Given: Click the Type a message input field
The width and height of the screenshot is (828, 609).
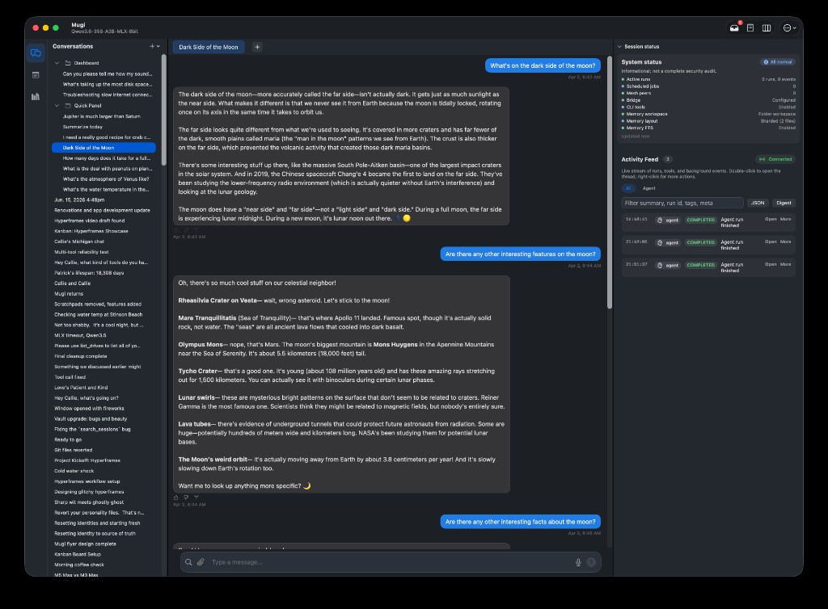Looking at the screenshot, I should [391, 562].
